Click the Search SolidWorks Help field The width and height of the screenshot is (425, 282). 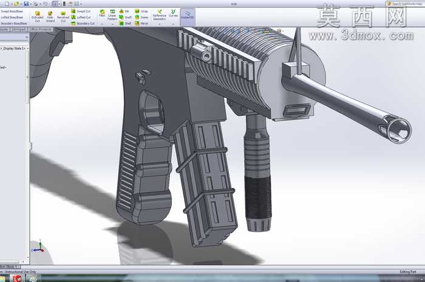[406, 4]
